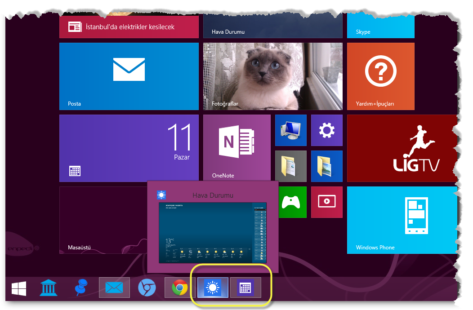The width and height of the screenshot is (473, 310).
Task: Open the pinned Mail icon on the taskbar
Action: 114,288
